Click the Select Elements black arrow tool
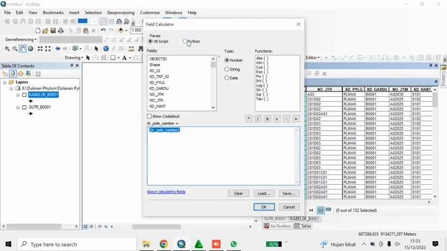The image size is (447, 251). 96,49
